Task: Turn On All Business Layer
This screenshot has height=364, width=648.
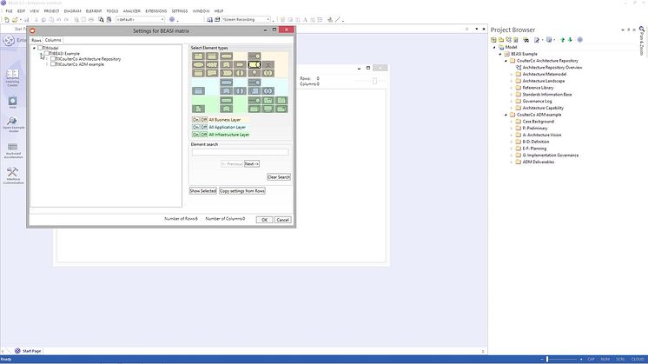Action: pos(196,119)
